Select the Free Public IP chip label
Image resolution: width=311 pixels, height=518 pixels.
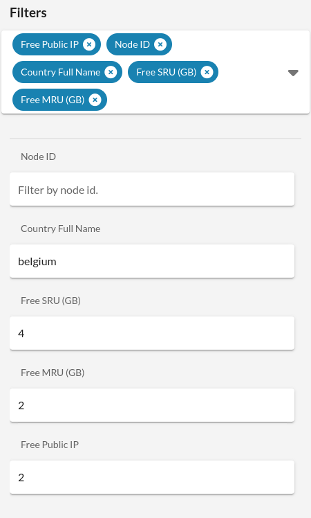(x=50, y=44)
